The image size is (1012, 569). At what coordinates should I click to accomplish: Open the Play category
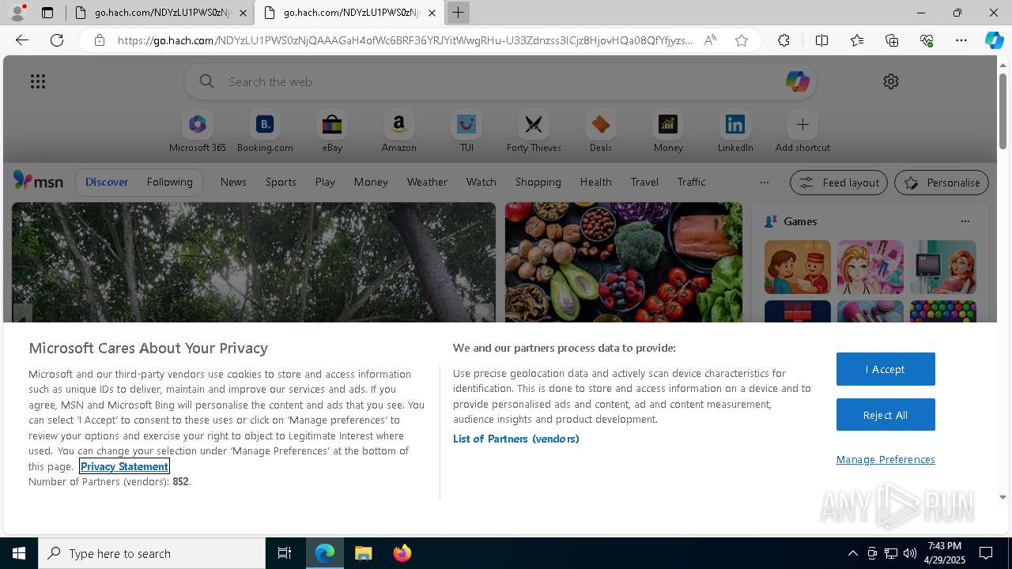325,182
